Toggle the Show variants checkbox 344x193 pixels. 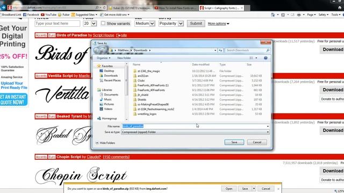pos(103,23)
